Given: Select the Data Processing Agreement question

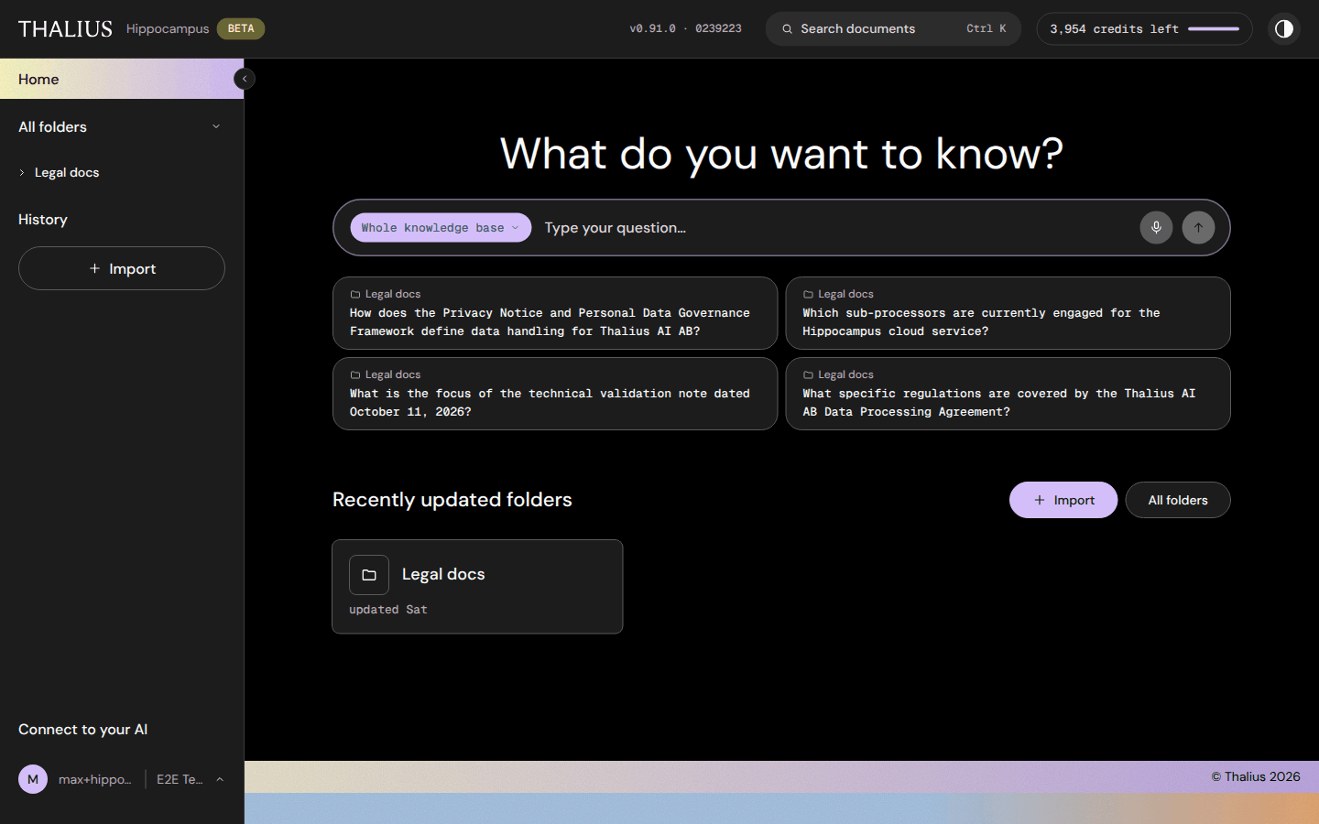Looking at the screenshot, I should coord(1008,394).
